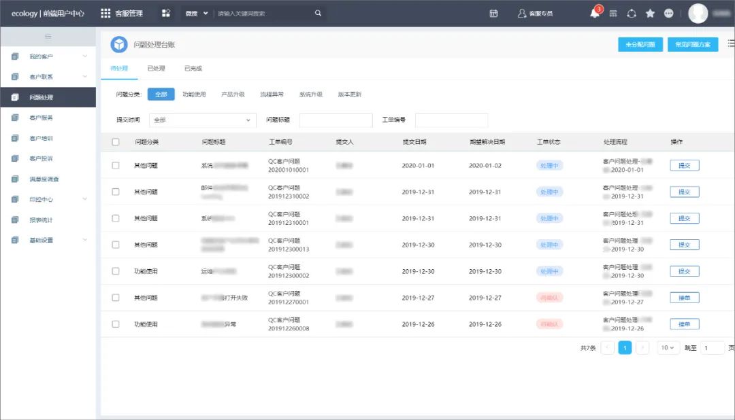Image resolution: width=735 pixels, height=420 pixels.
Task: Expand the 客户联系 submenu chevron
Action: coord(85,77)
